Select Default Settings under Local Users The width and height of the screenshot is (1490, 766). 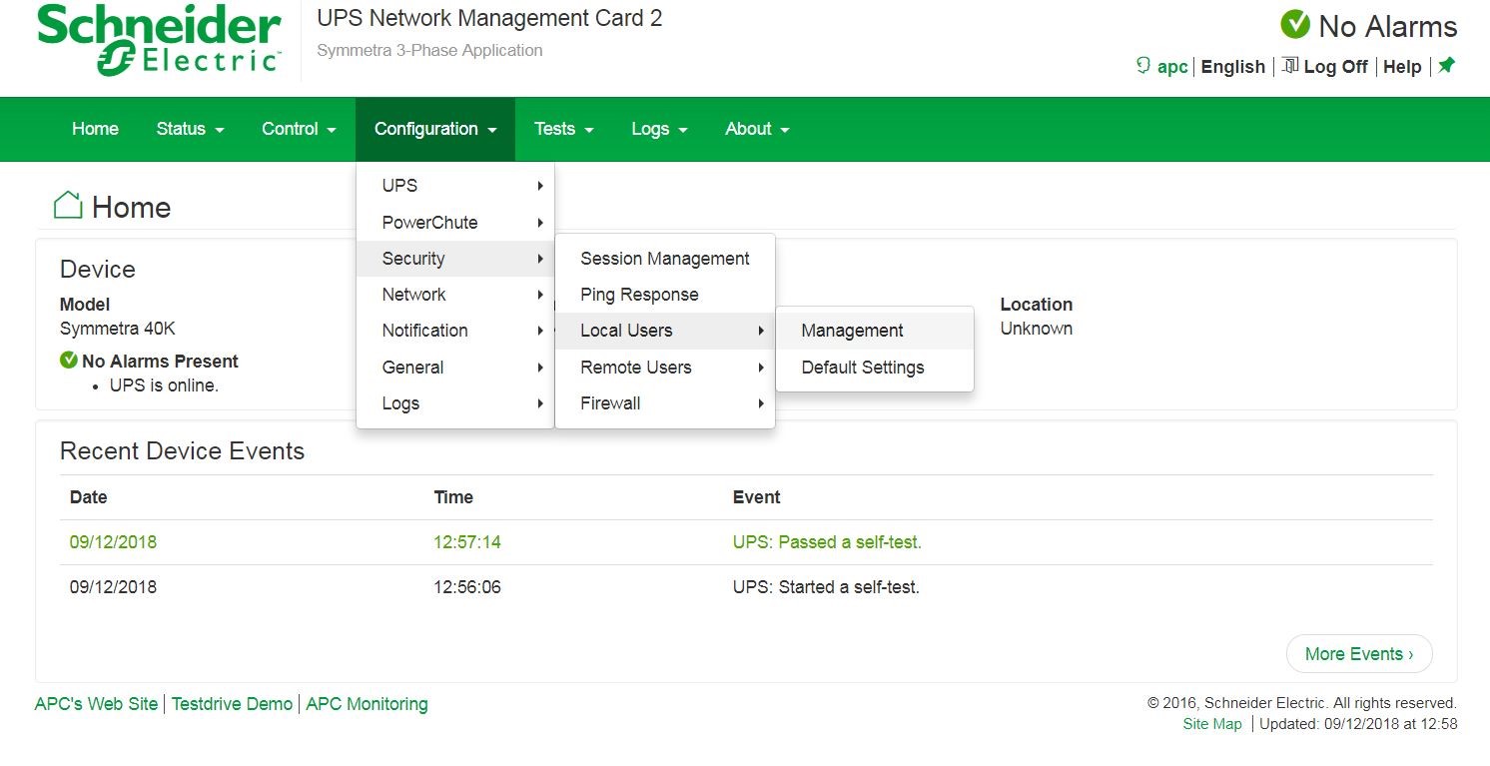pos(875,368)
